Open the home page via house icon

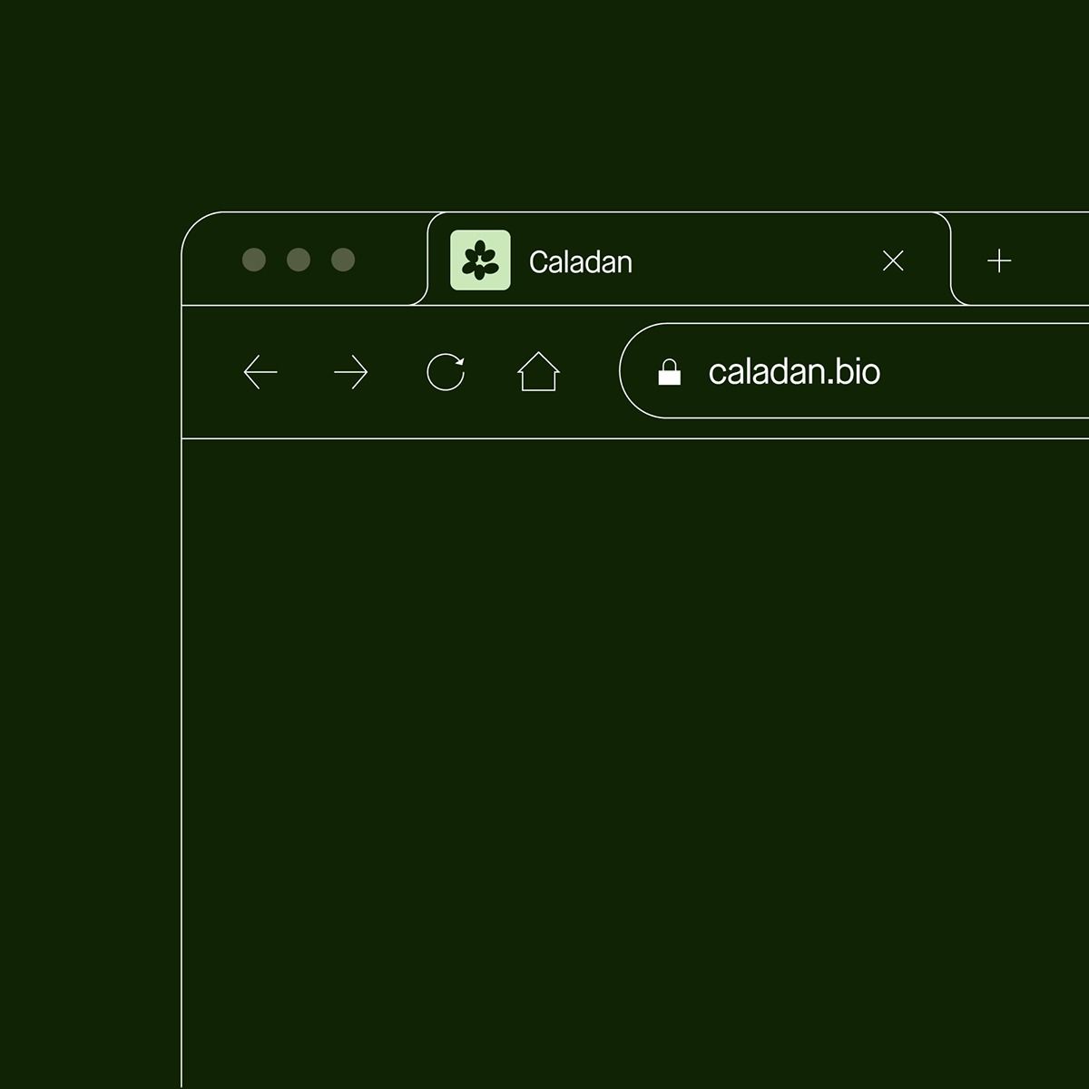[x=538, y=372]
